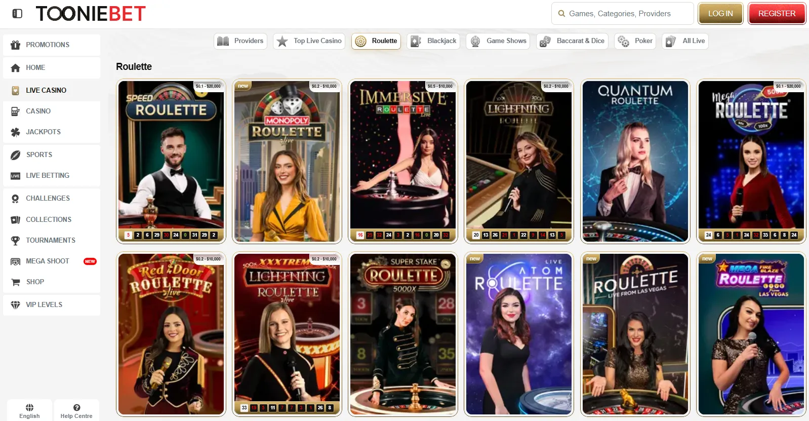Launch the Mega Roulette game

tap(751, 161)
